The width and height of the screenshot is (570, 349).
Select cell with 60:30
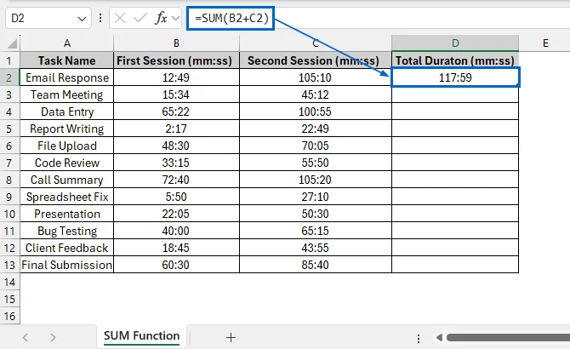(x=176, y=265)
